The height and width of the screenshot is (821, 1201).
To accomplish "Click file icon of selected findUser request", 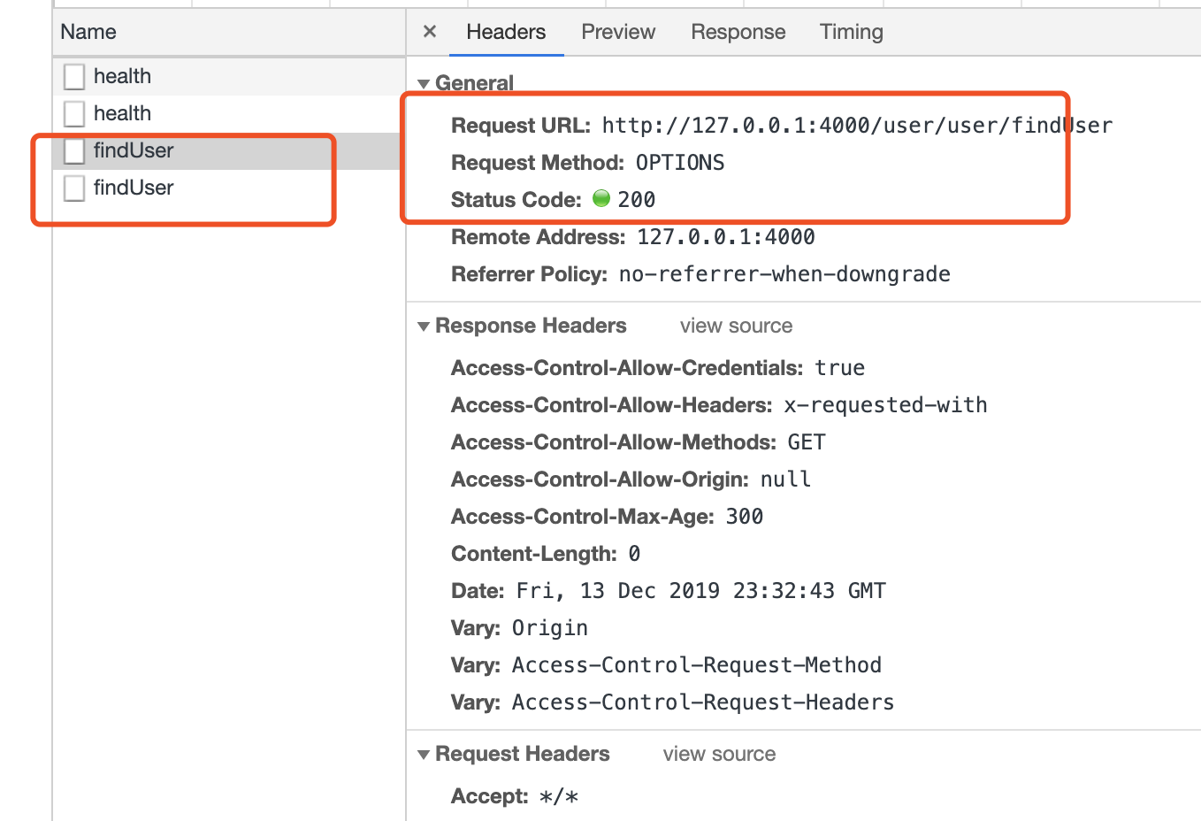I will click(x=74, y=150).
